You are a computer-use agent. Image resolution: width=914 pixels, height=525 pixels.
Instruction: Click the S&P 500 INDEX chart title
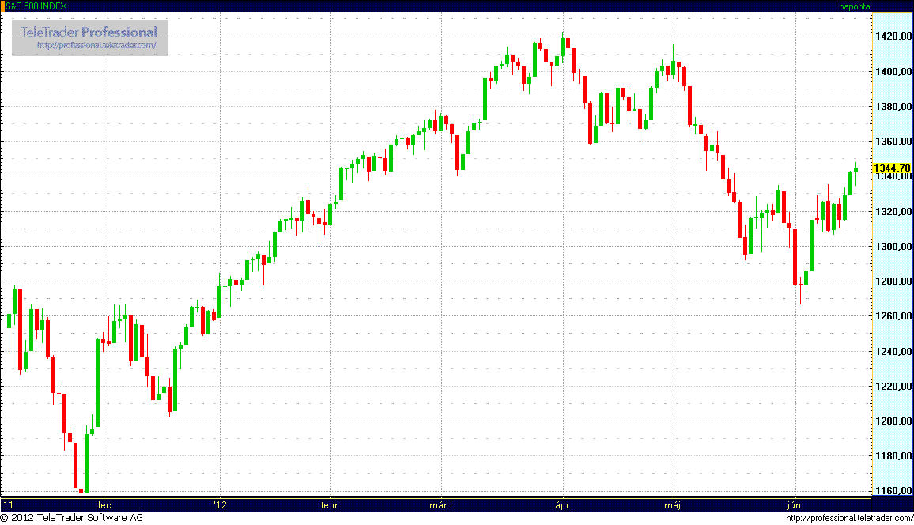(36, 6)
